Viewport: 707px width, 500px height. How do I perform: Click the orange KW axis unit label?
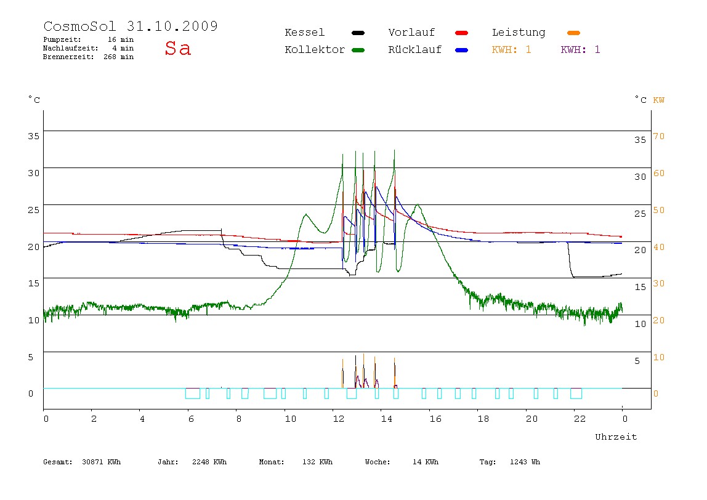[x=659, y=100]
